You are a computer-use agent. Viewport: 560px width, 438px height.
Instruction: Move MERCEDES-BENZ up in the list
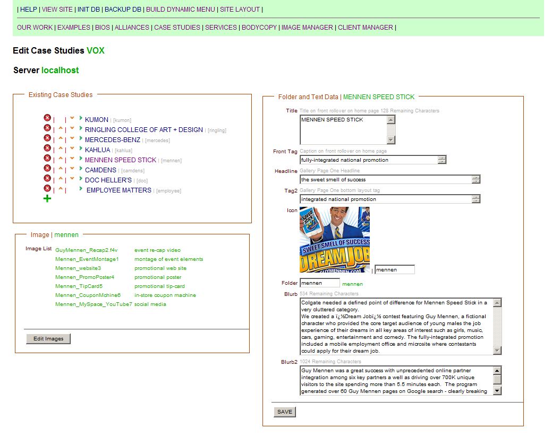click(61, 138)
